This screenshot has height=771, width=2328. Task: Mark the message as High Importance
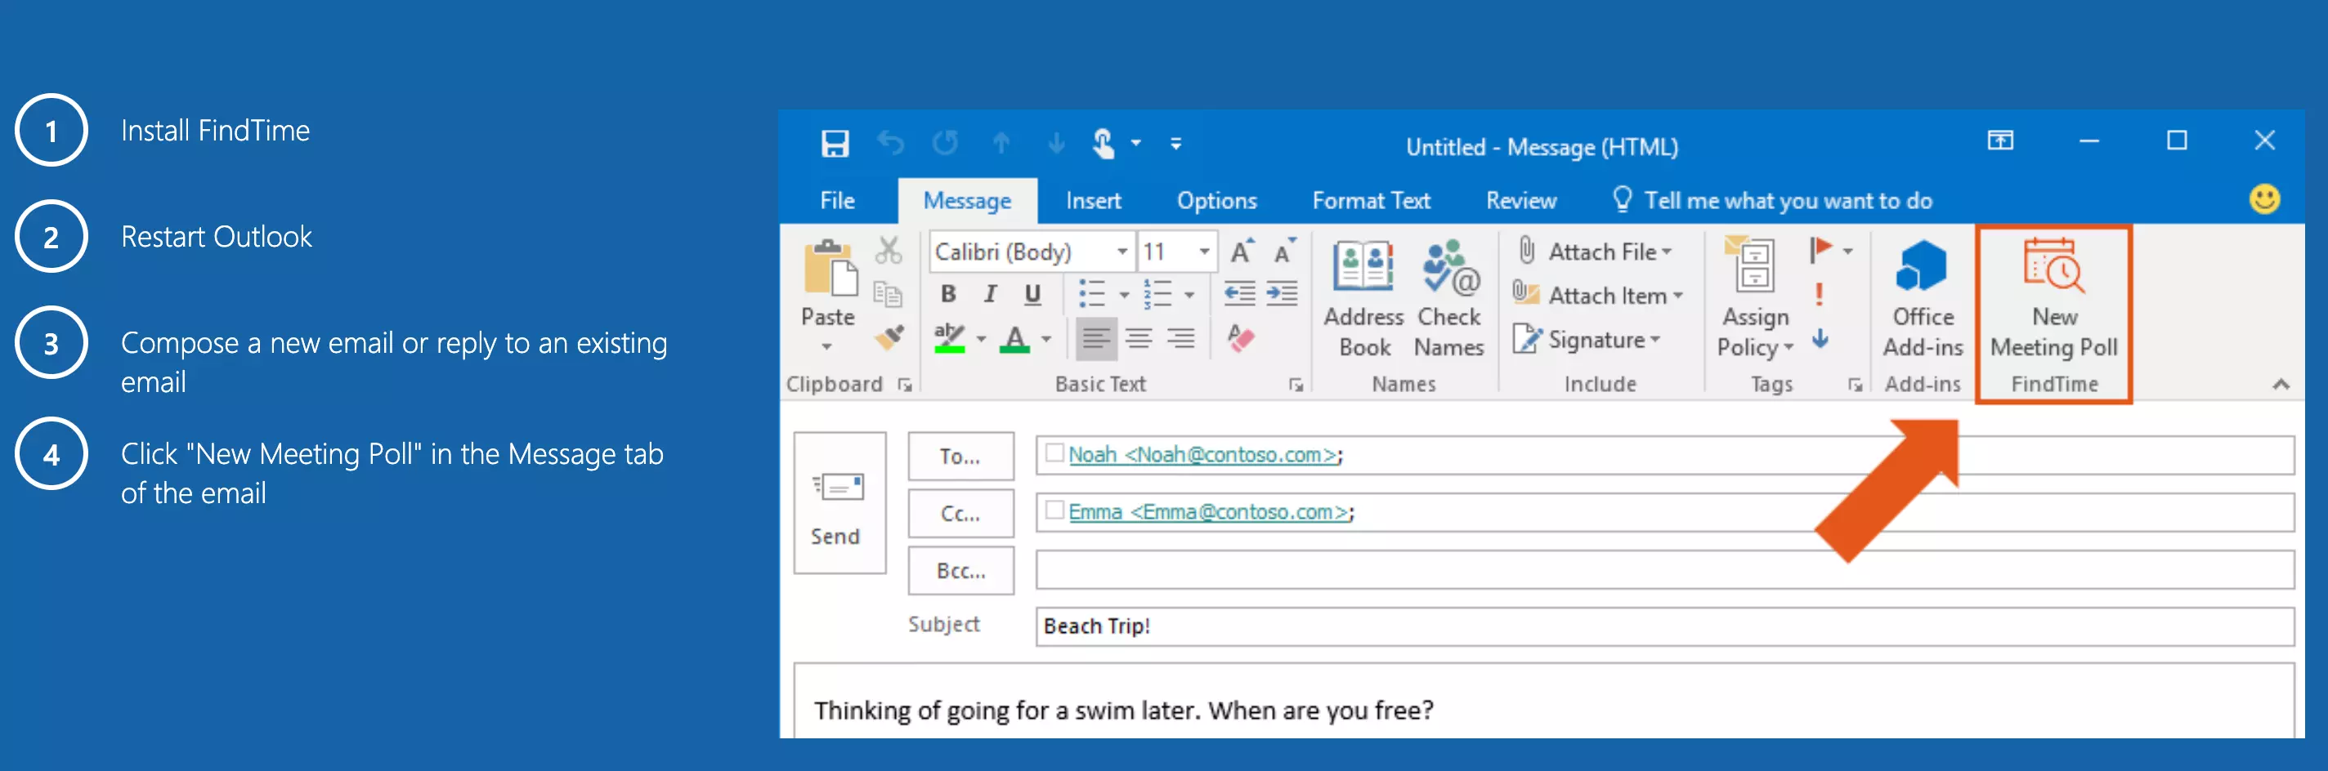coord(1818,294)
